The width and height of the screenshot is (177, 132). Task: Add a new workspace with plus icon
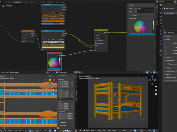point(66,2)
